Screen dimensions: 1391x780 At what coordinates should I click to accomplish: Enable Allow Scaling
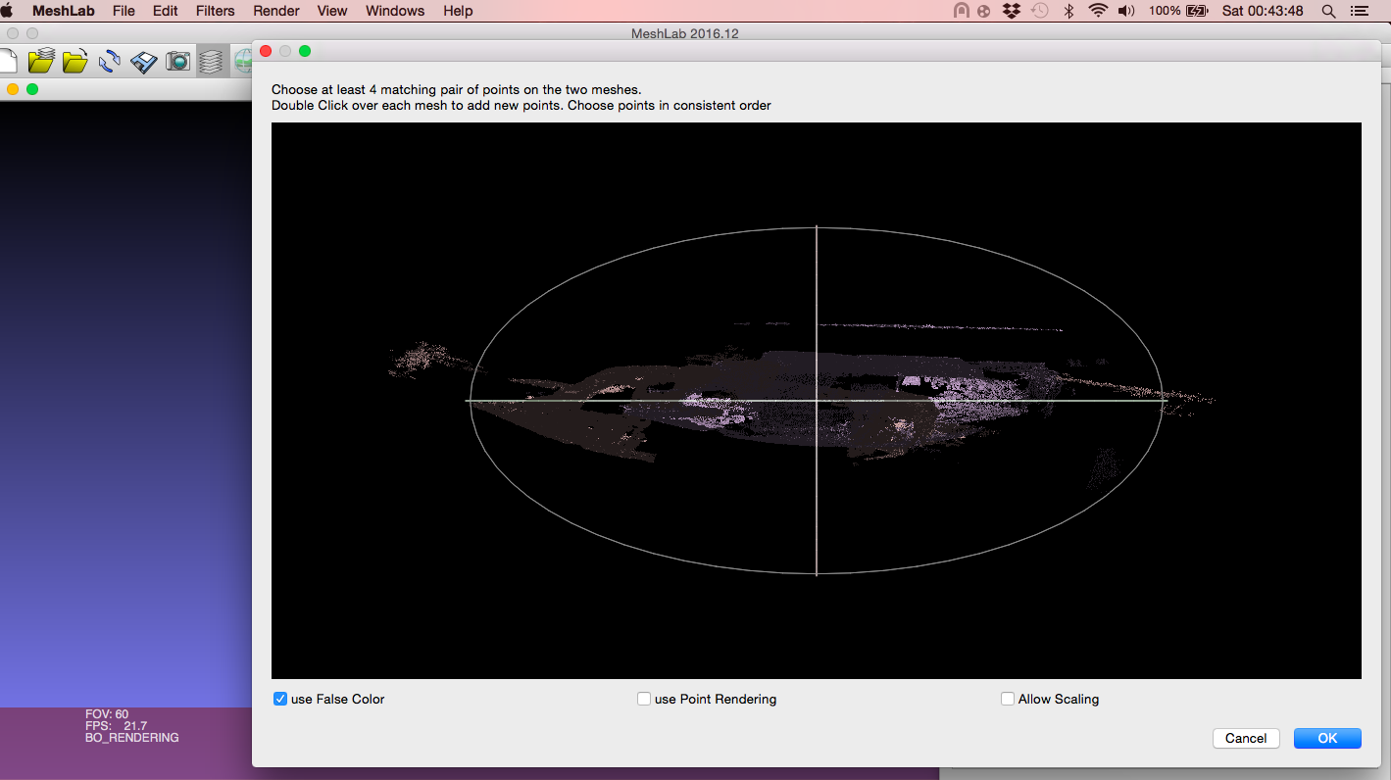coord(1007,699)
